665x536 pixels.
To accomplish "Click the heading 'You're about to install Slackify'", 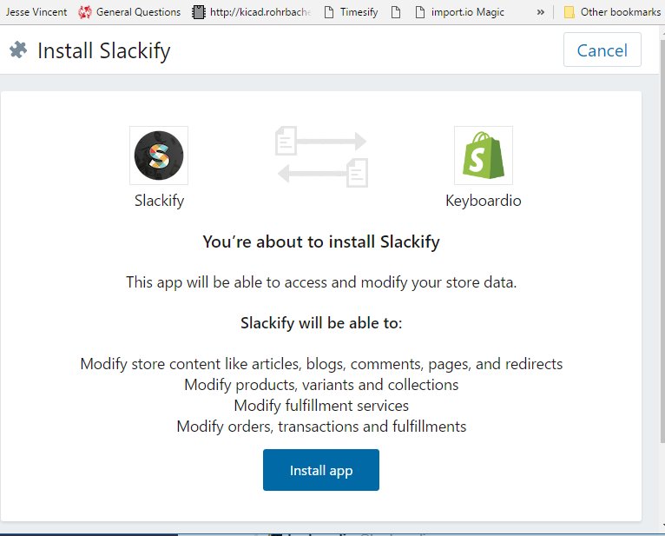I will click(x=321, y=242).
